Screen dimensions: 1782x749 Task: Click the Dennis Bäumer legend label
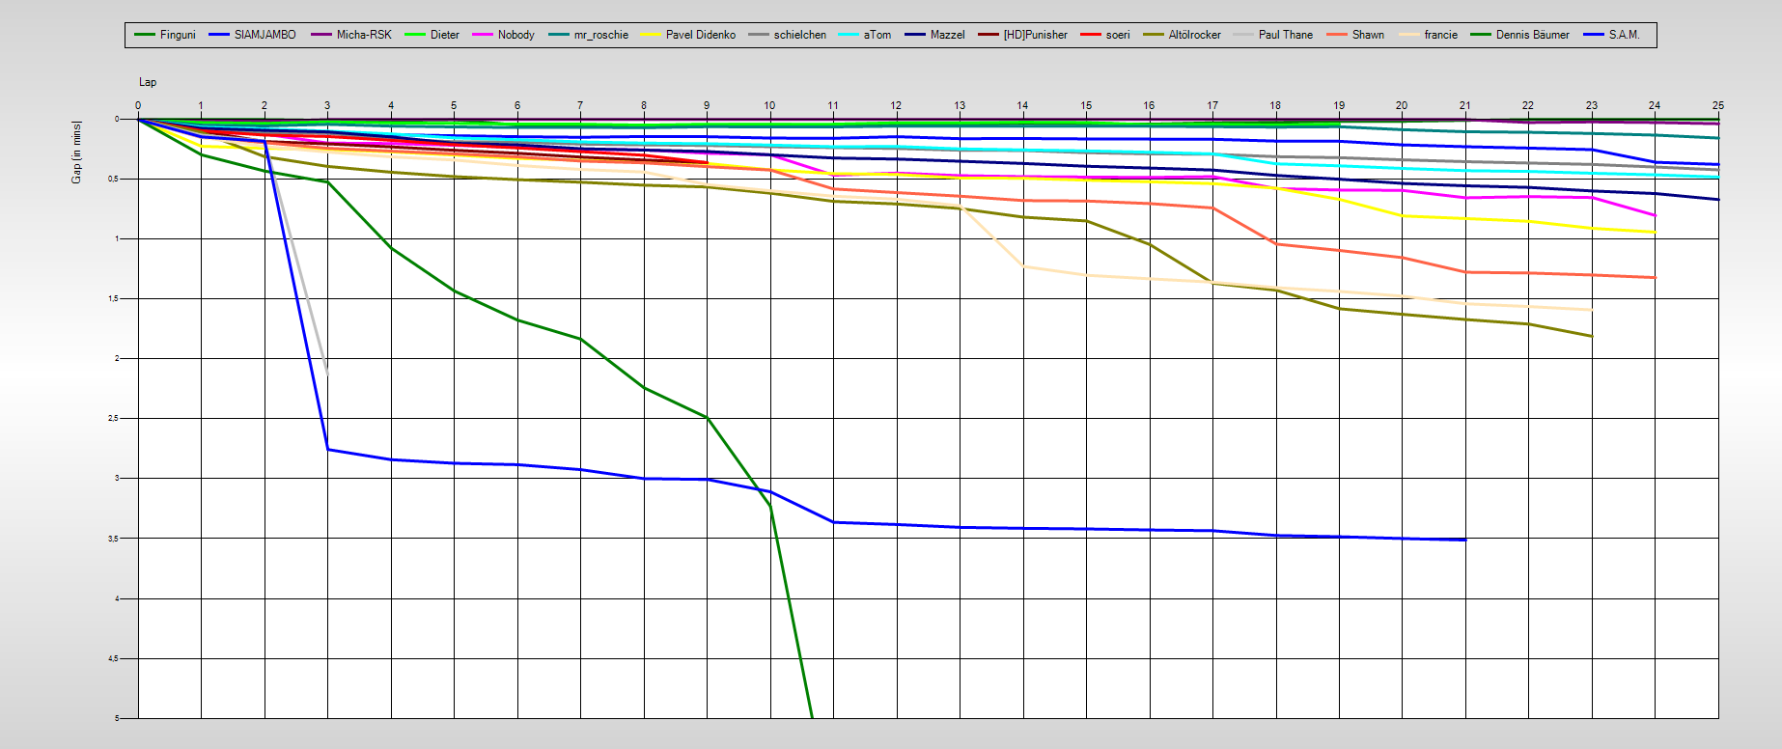pyautogui.click(x=1532, y=35)
